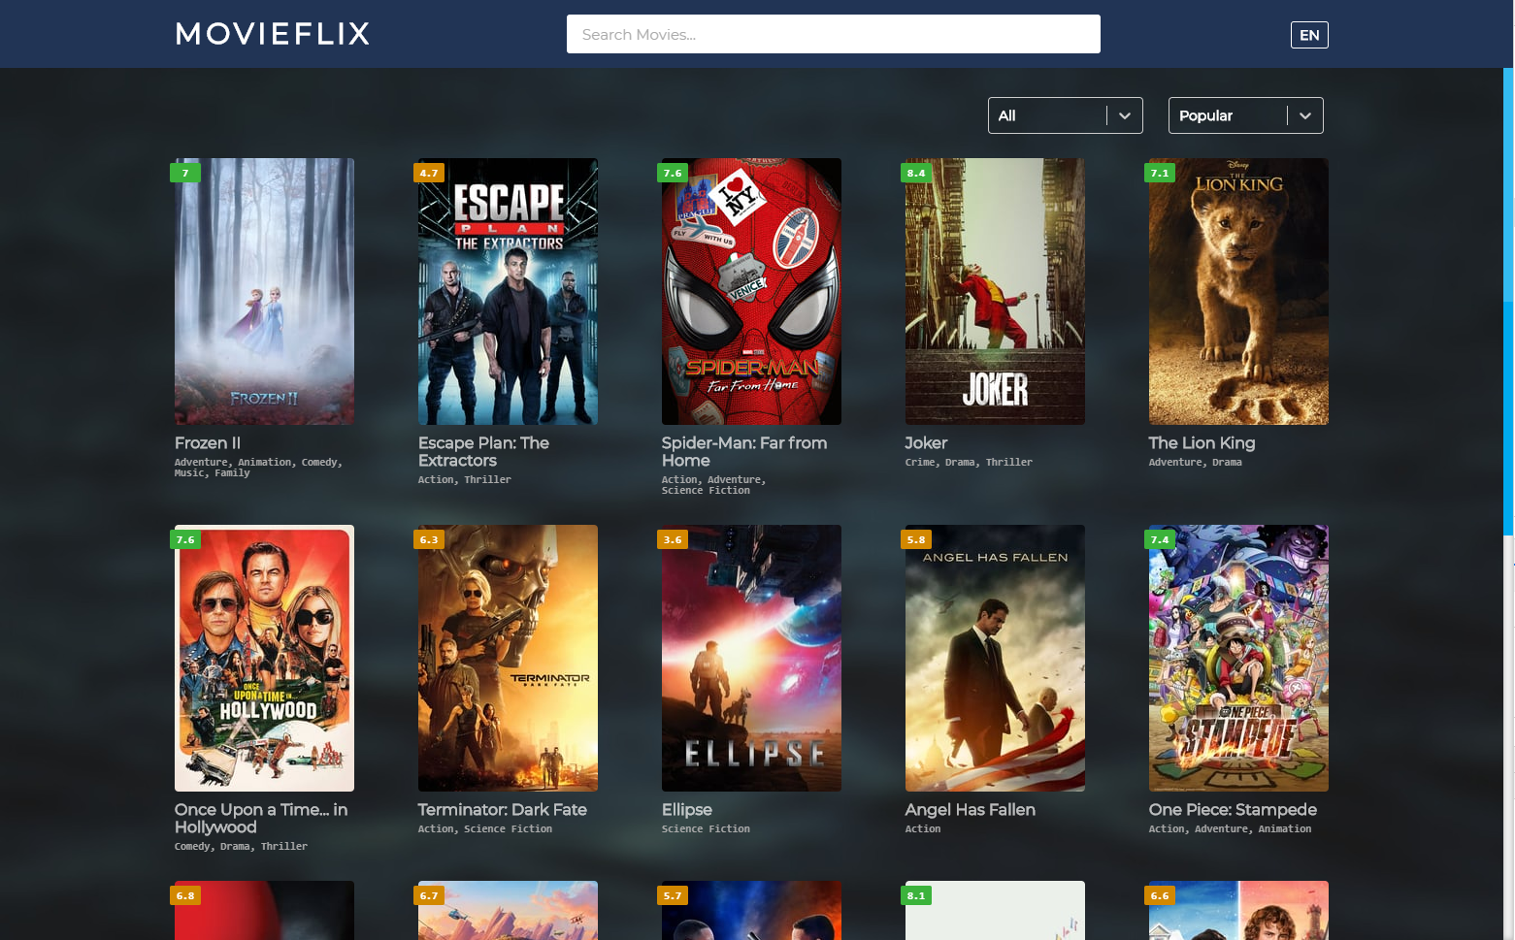Click the Angel Has Fallen title

tap(970, 810)
